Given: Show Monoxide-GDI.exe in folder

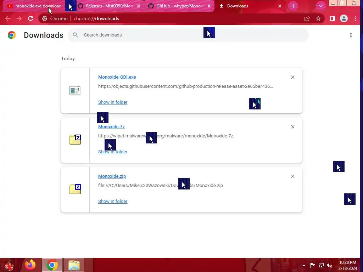Looking at the screenshot, I should (x=113, y=102).
